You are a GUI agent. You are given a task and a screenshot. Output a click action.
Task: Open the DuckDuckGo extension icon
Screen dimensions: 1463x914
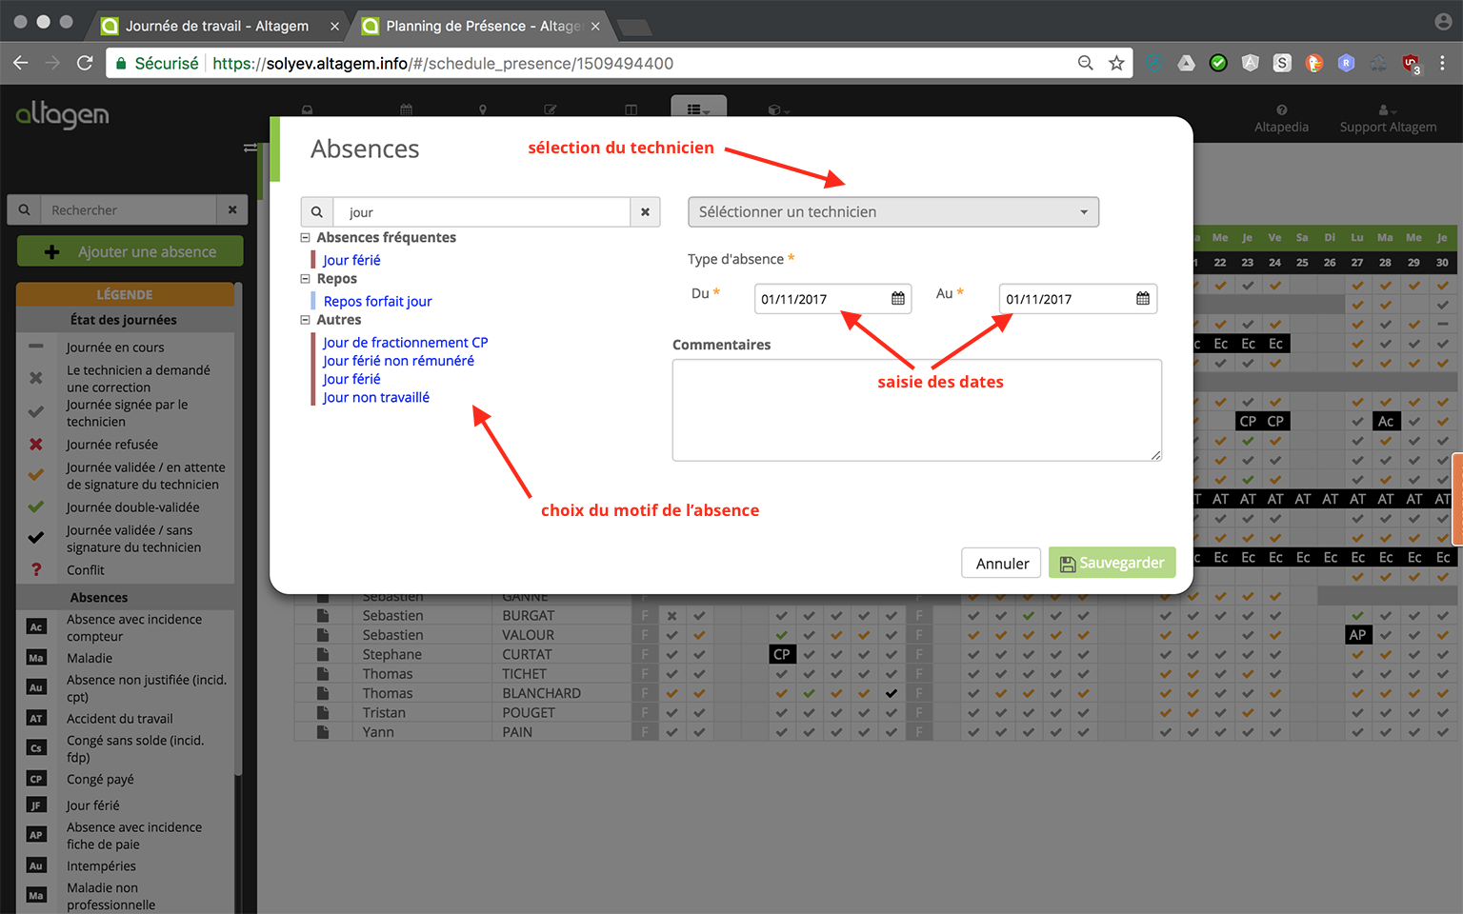1314,63
